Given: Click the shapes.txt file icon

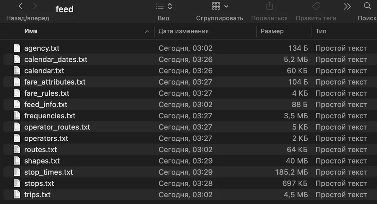Looking at the screenshot, I should coord(17,161).
